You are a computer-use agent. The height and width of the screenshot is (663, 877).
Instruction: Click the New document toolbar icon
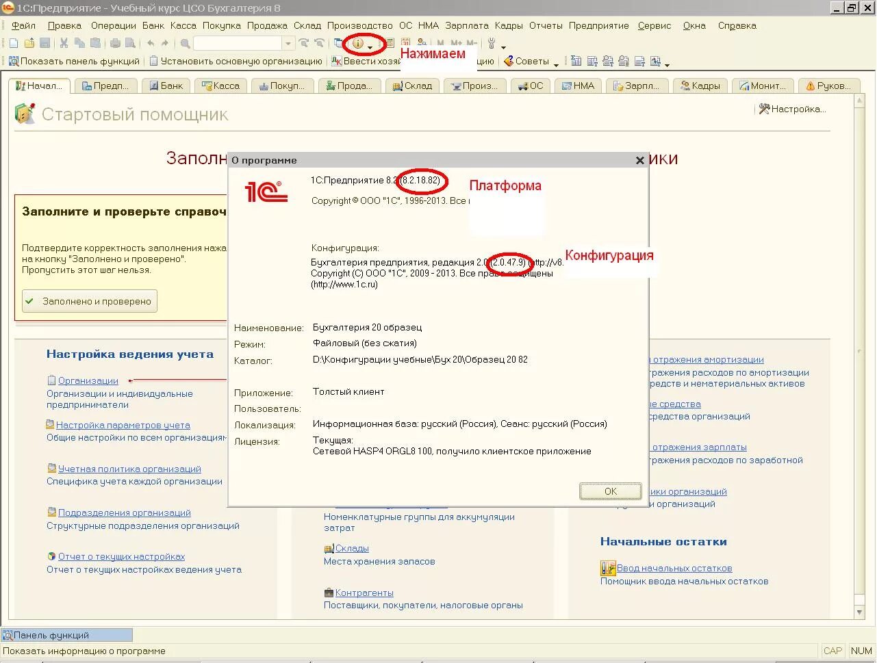point(14,43)
